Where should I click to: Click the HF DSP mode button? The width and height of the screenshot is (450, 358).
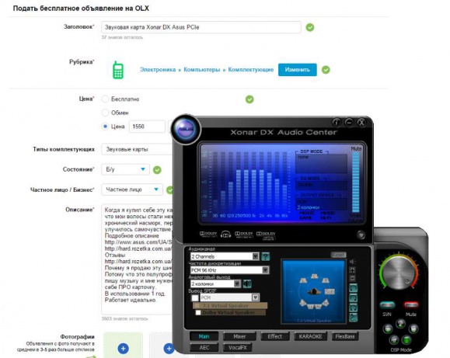click(394, 340)
